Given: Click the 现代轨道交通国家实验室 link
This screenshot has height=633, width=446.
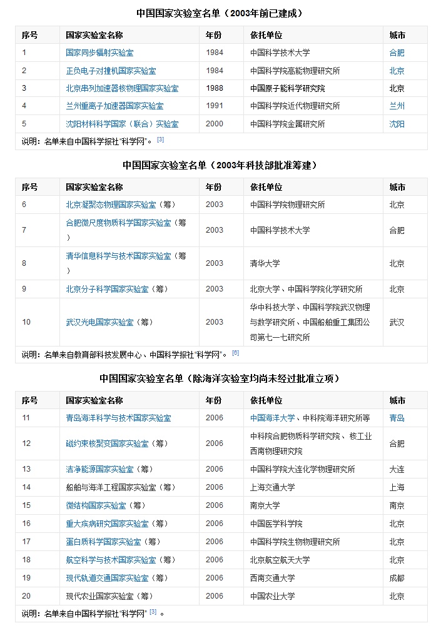Looking at the screenshot, I should point(107,578).
